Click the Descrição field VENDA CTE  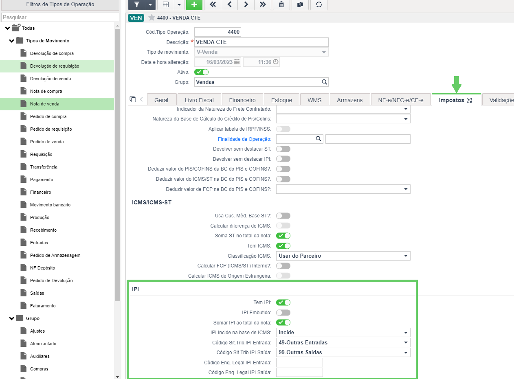pyautogui.click(x=261, y=42)
